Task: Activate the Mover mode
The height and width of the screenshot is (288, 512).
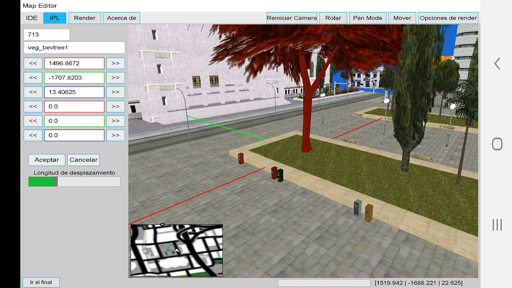Action: [402, 18]
